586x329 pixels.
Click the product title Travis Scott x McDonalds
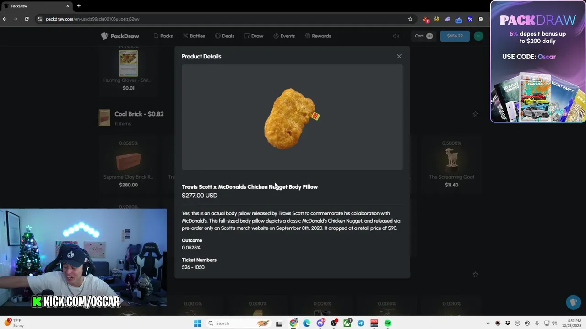click(x=250, y=186)
